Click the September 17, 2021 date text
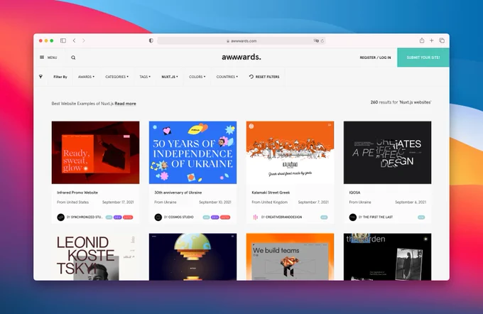483x314 pixels. 118,202
